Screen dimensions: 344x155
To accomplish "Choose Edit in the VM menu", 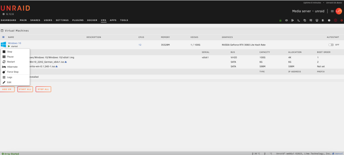I will [x=15, y=82].
